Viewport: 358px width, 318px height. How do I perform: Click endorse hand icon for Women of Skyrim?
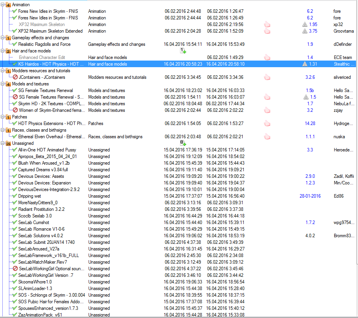tap(267, 110)
